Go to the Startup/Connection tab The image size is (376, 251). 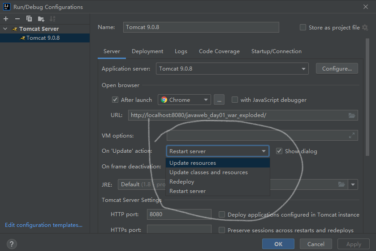click(277, 51)
